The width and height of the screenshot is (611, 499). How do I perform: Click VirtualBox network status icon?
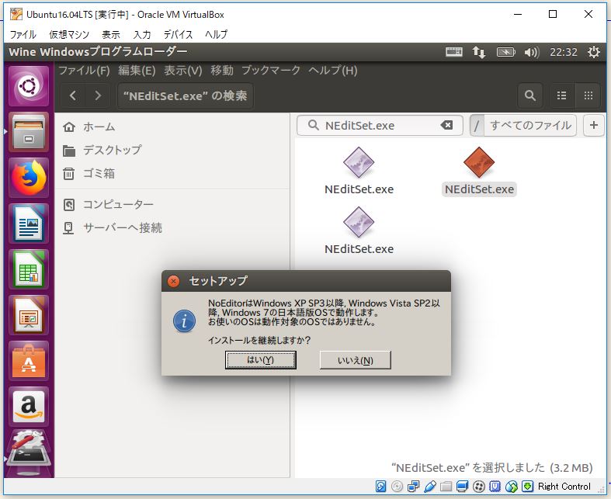(413, 487)
